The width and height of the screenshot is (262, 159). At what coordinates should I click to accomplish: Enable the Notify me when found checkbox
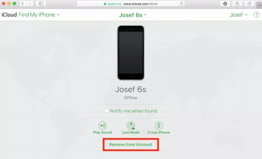click(106, 111)
